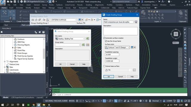The height and width of the screenshot is (107, 191).
Task: Open the Annotate ribbon tab
Action: (19, 8)
